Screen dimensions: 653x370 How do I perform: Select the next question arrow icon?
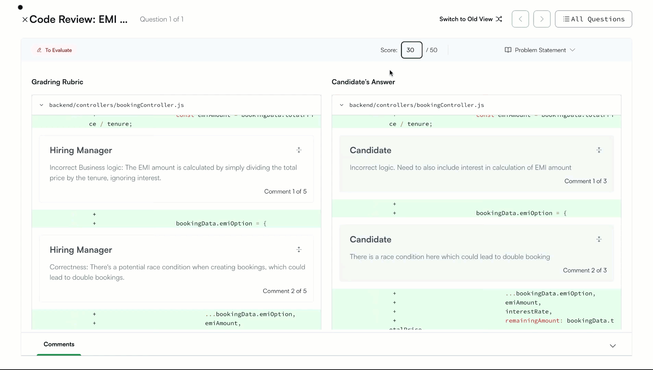coord(541,19)
